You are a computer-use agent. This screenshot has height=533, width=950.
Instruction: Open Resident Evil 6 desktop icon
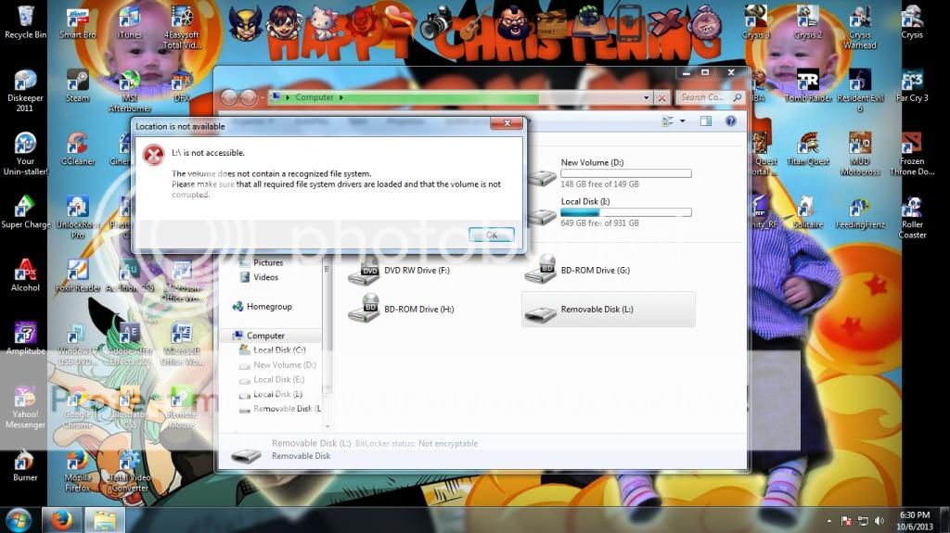pyautogui.click(x=860, y=91)
